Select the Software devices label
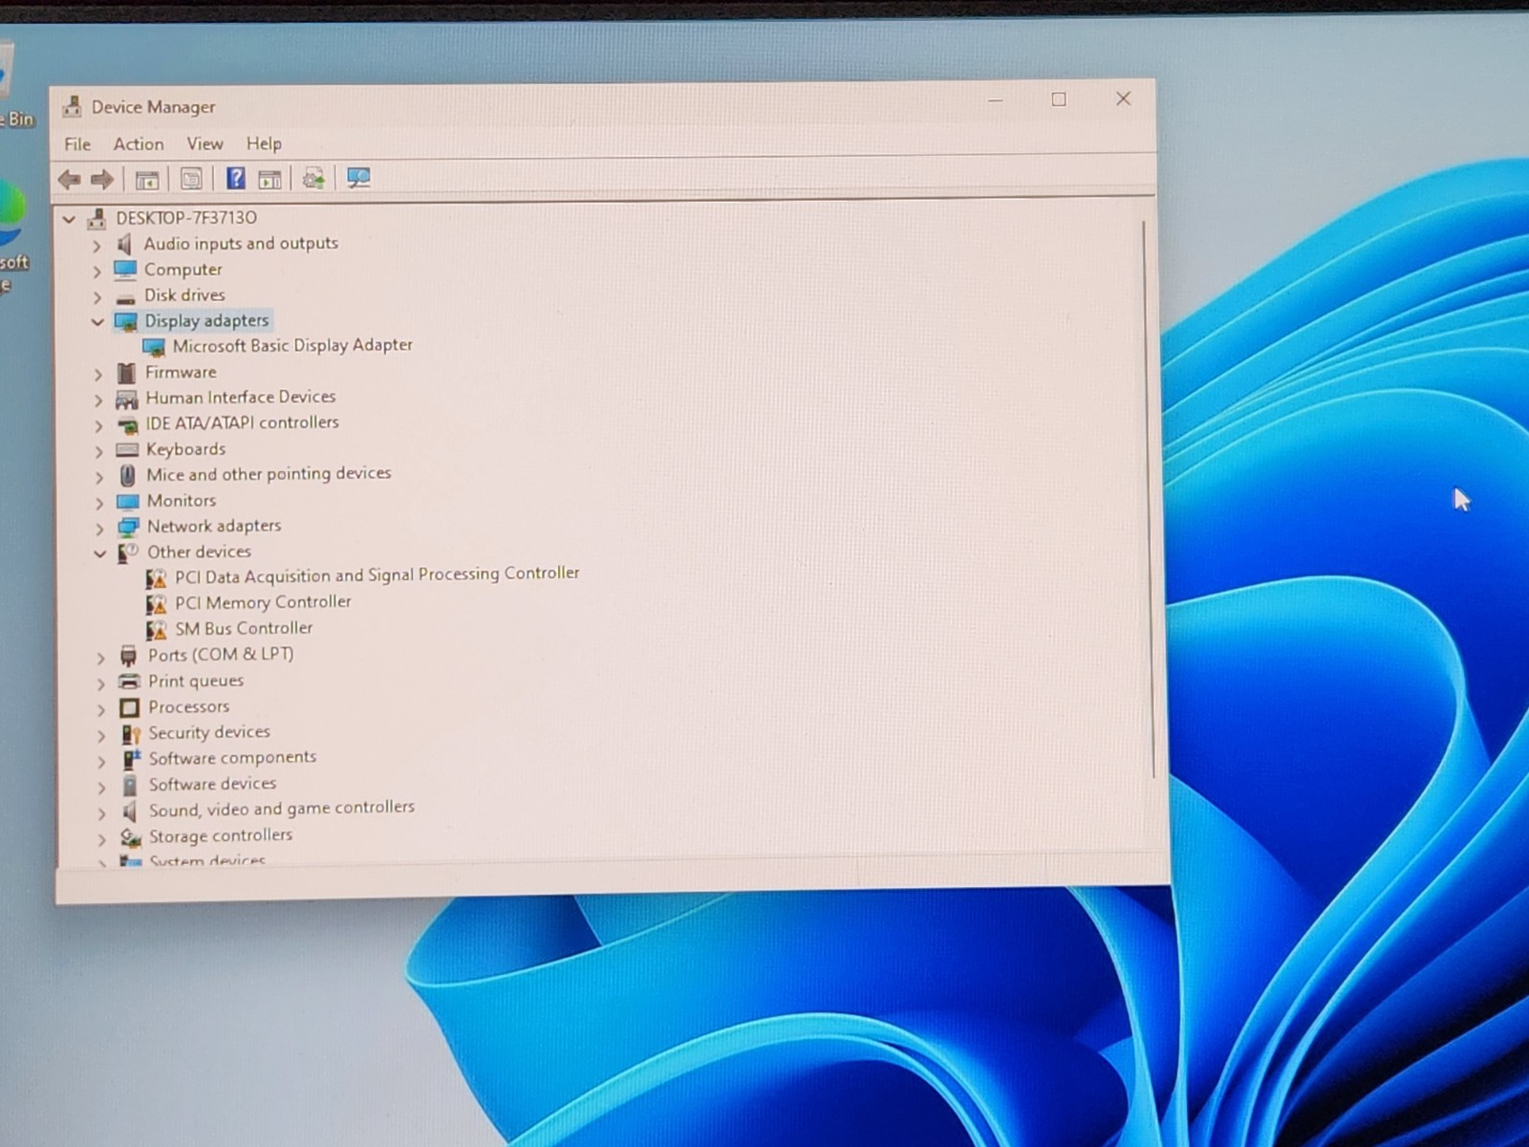The image size is (1529, 1147). pos(212,784)
